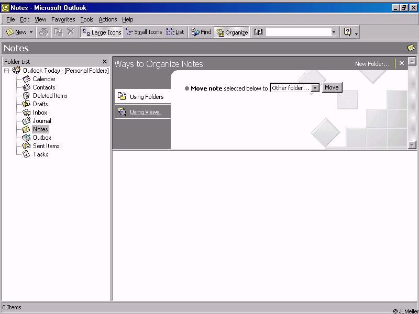This screenshot has width=419, height=314.
Task: Open the Tasks folder
Action: click(40, 154)
